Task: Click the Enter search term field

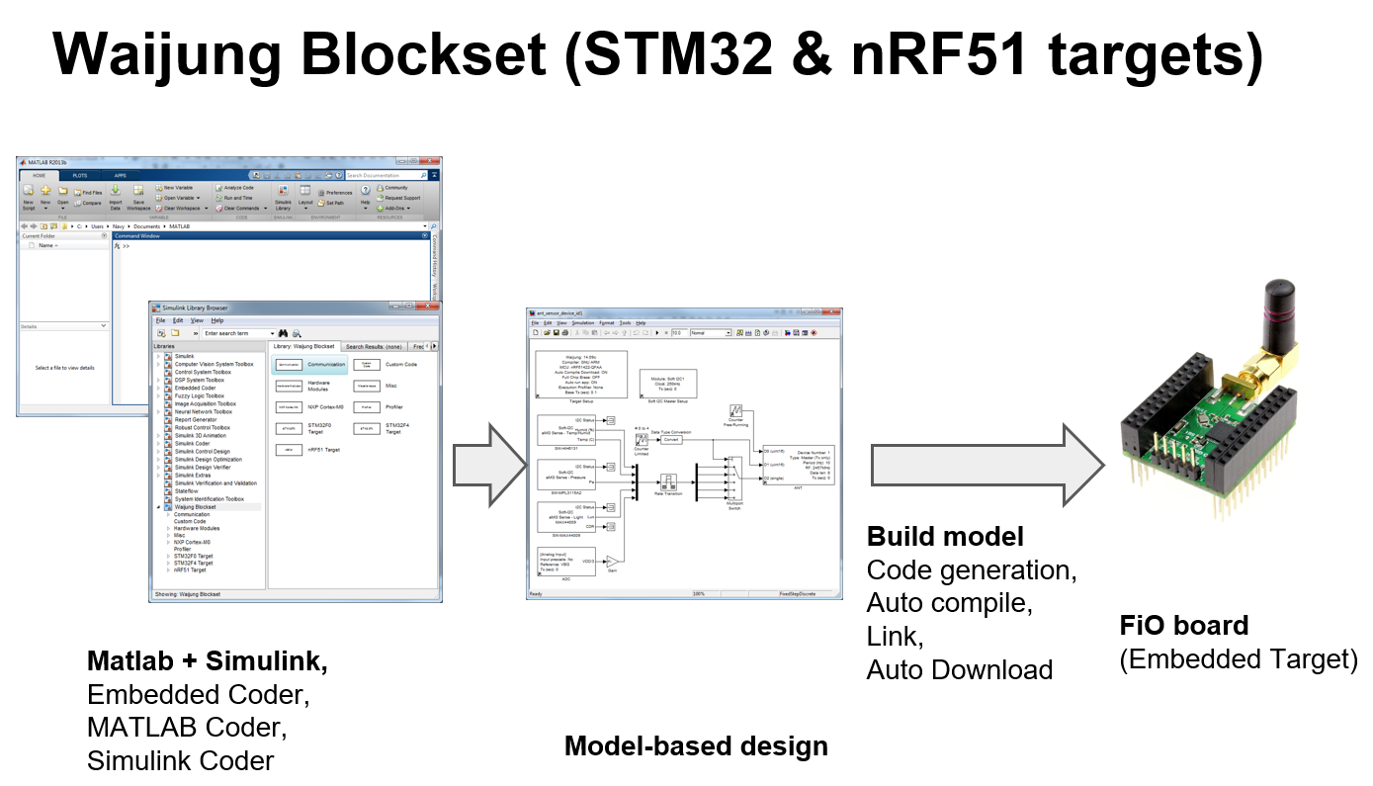Action: coord(237,333)
